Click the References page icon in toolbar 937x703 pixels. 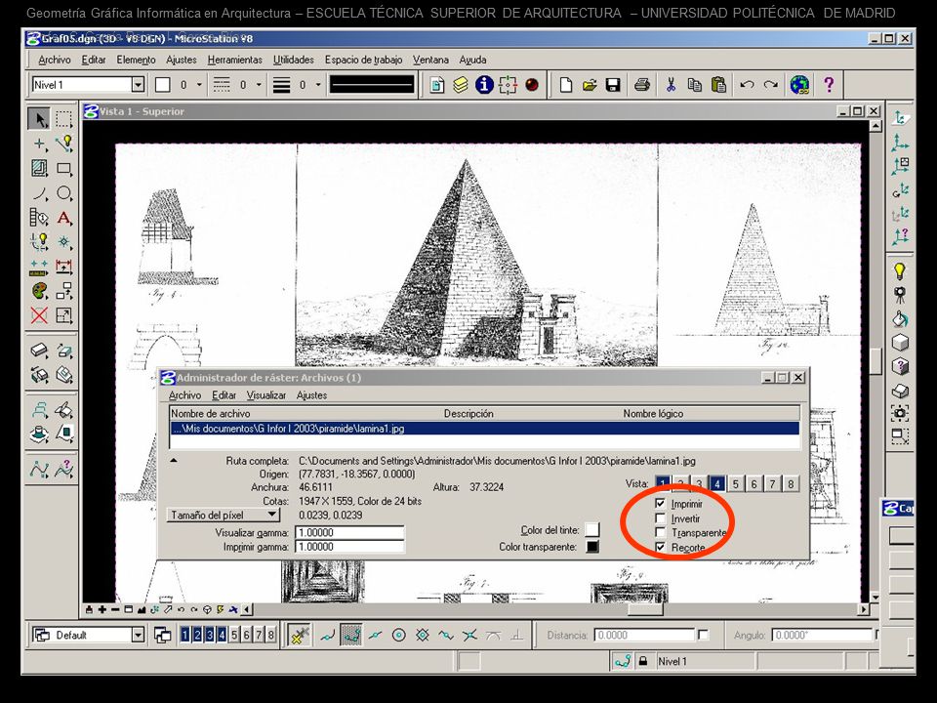(437, 85)
